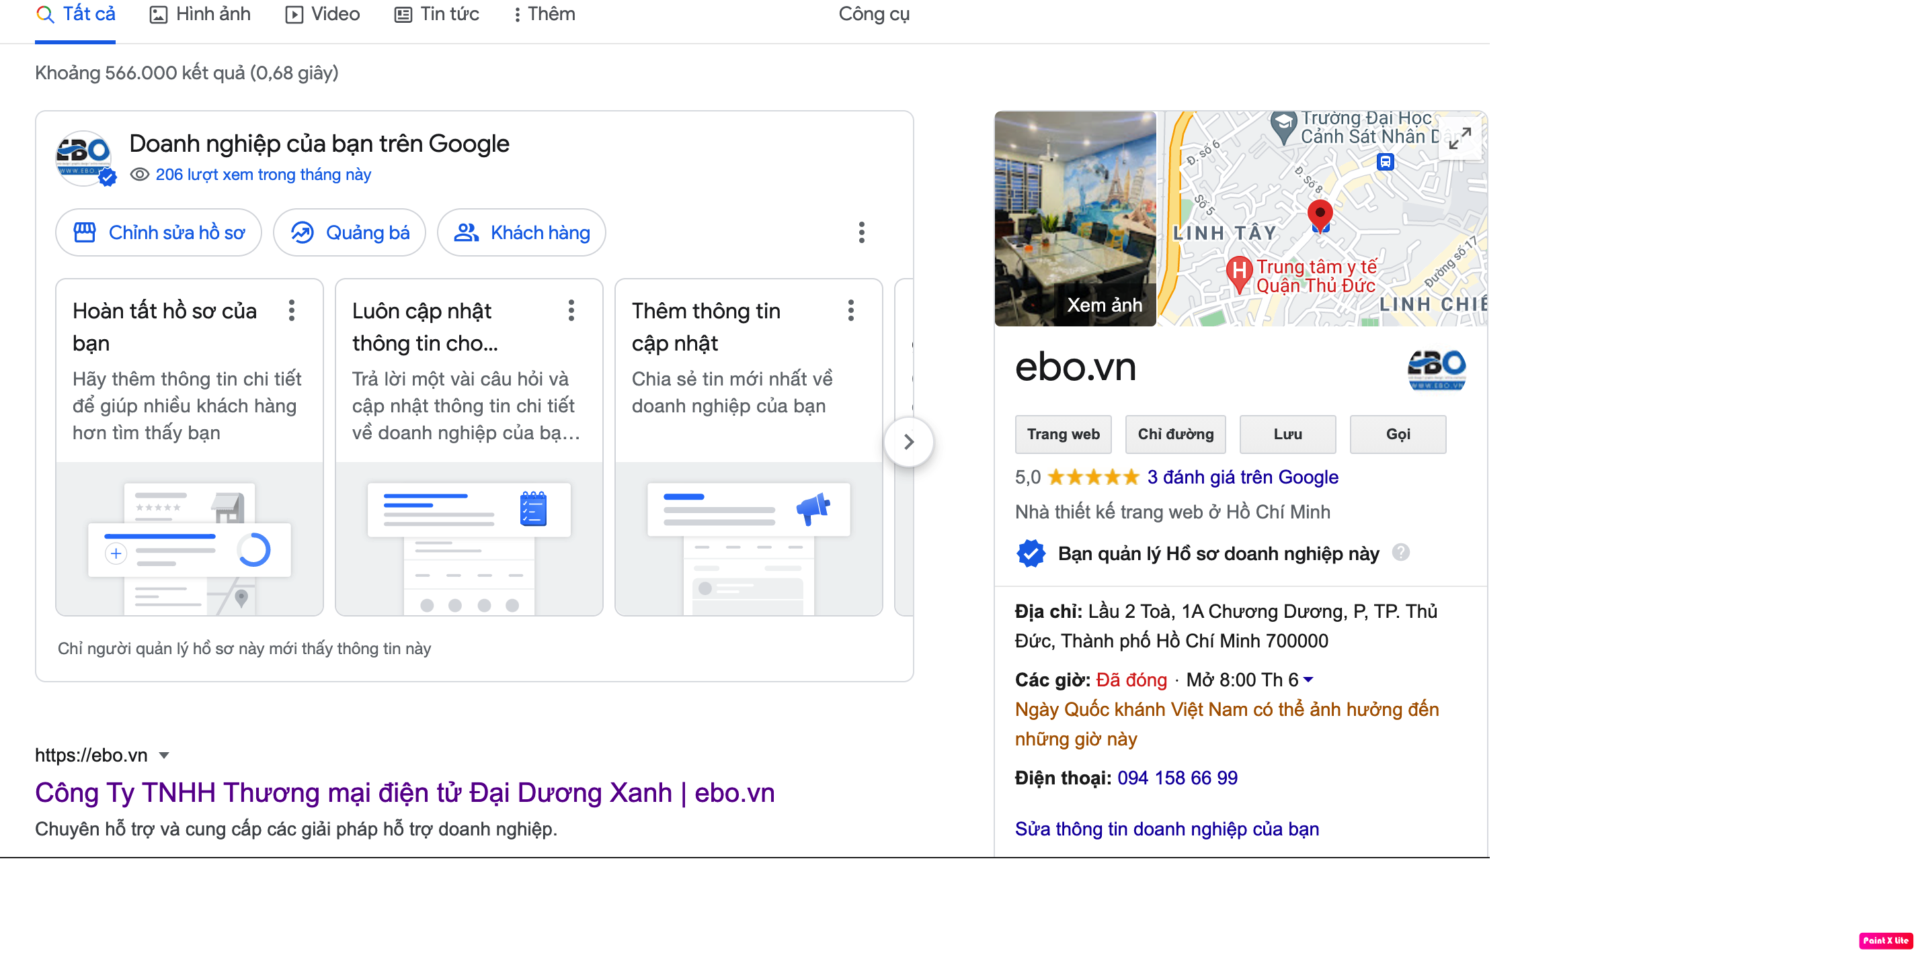Click 'Khoảng 566.000 kết quả' text

187,73
